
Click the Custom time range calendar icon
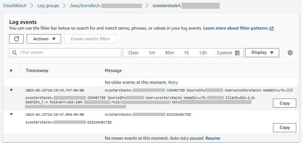click(237, 53)
